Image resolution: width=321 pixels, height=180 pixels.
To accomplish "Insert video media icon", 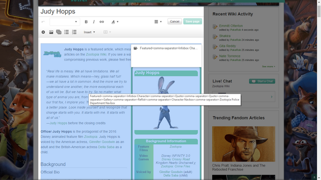I will point(43,32).
